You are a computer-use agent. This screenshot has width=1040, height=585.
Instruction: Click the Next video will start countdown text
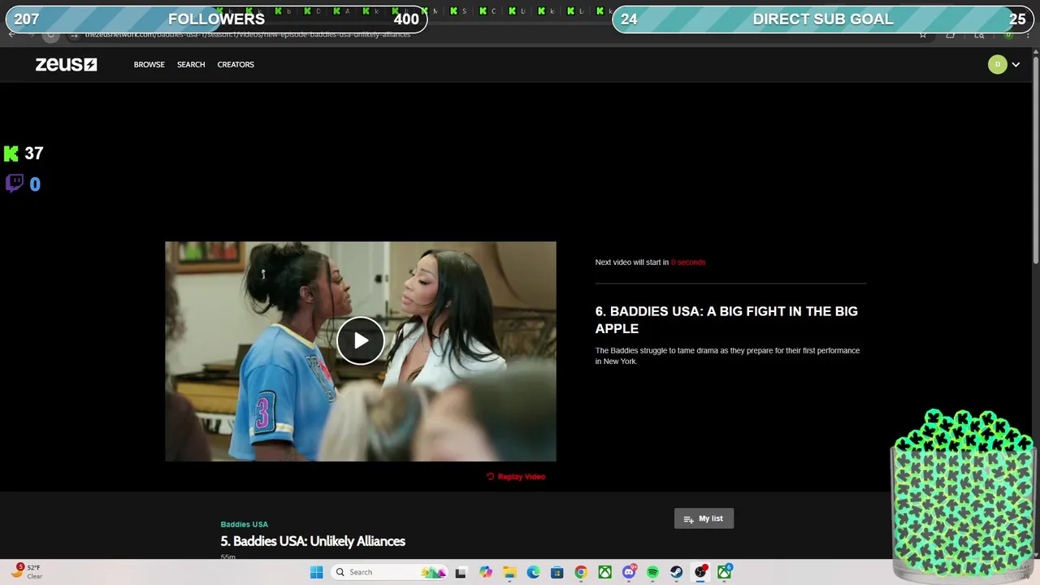tap(650, 262)
